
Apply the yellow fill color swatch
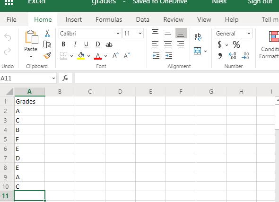81,56
